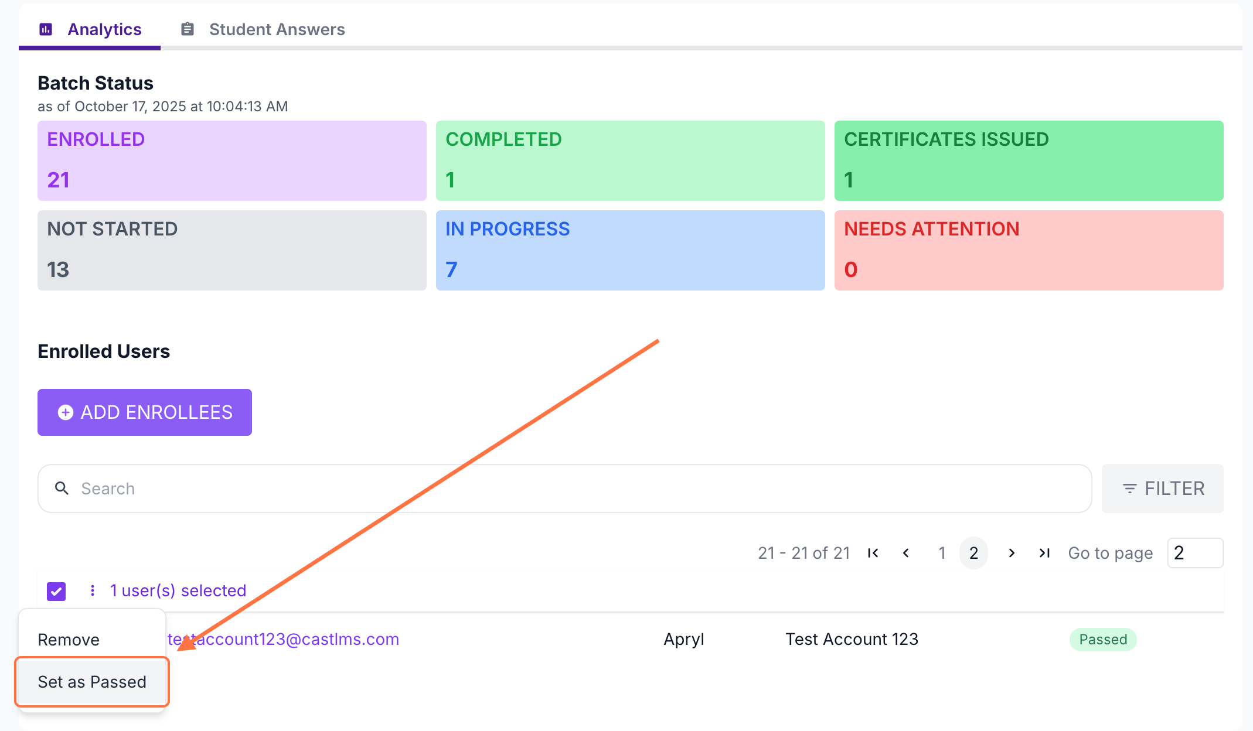Choose Set as Passed from menu
This screenshot has height=731, width=1253.
point(92,682)
